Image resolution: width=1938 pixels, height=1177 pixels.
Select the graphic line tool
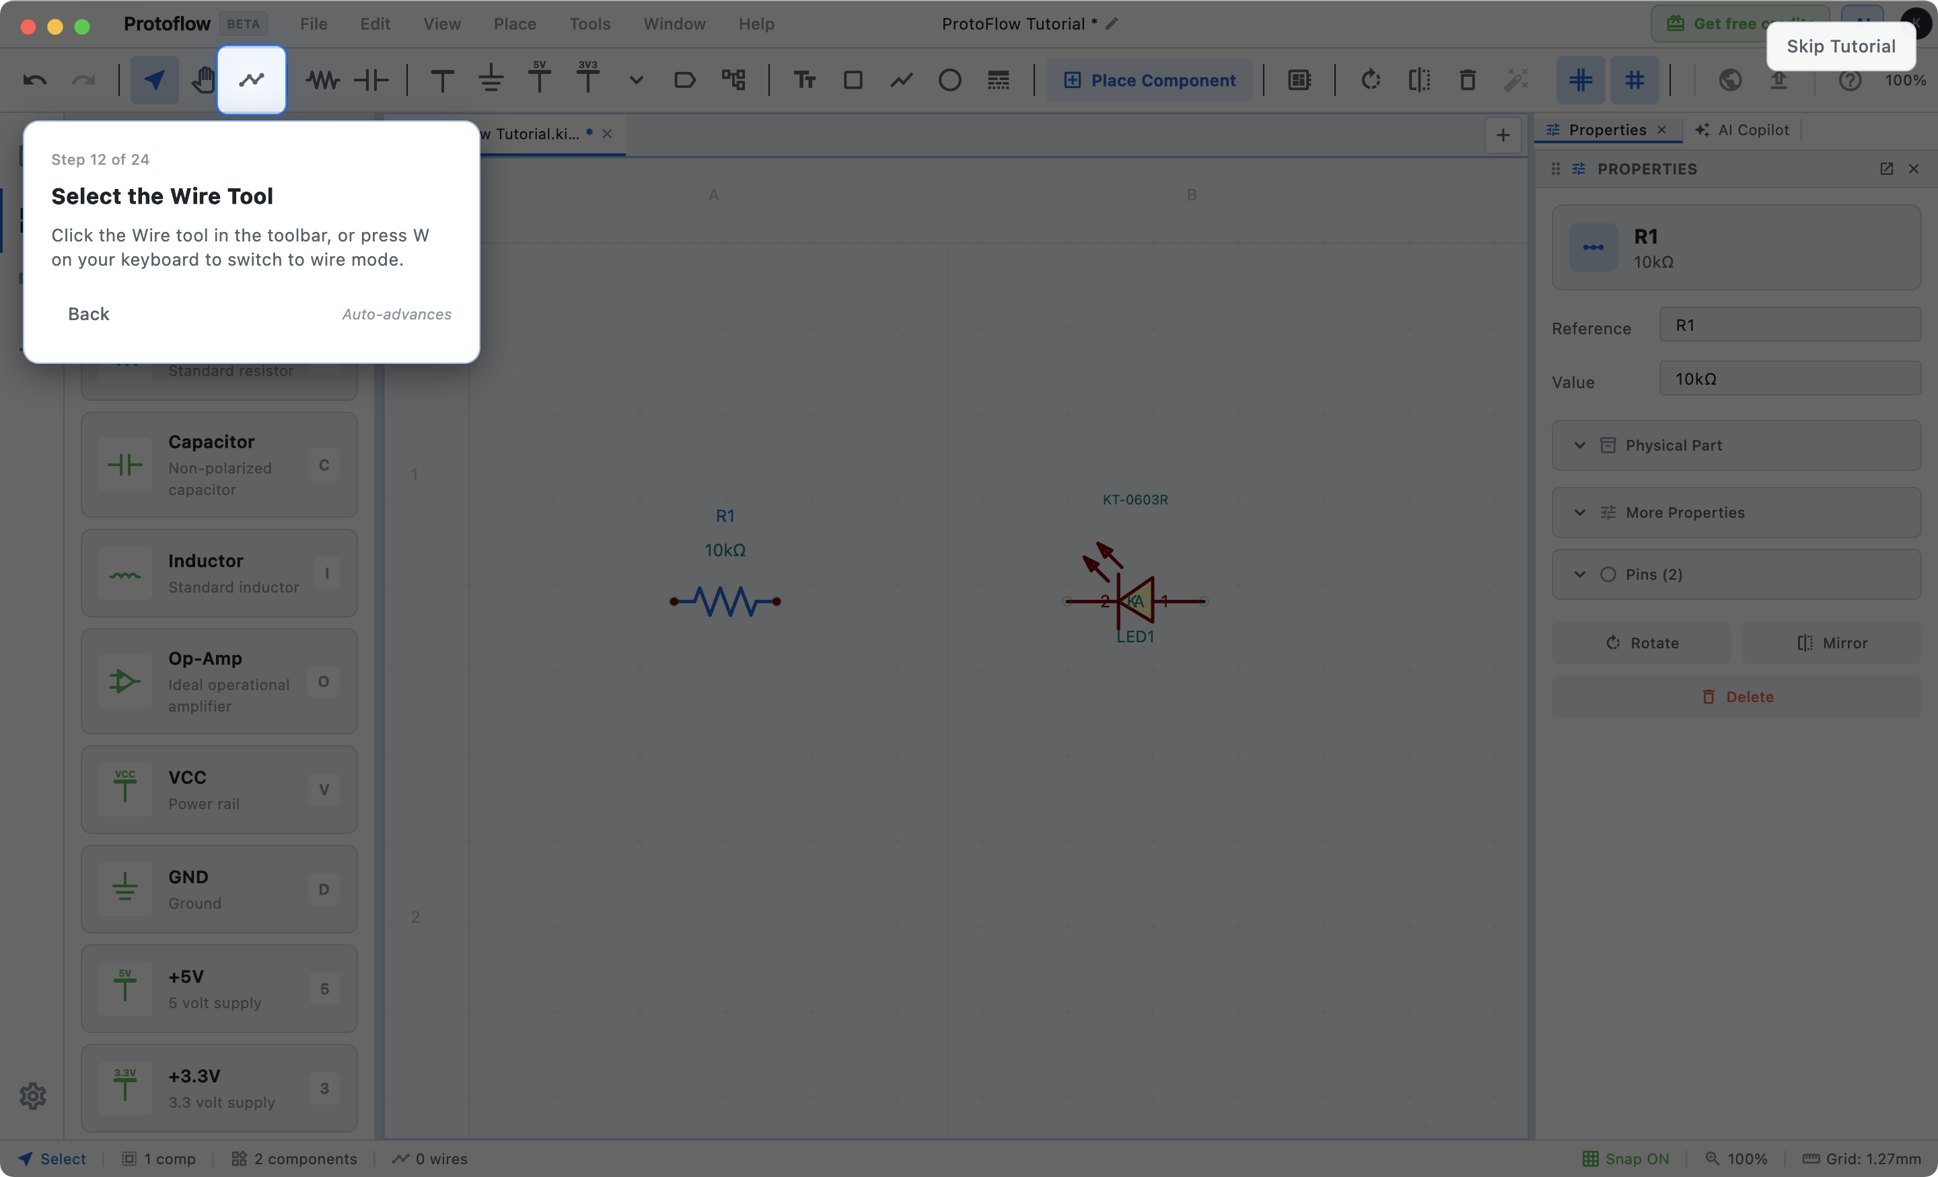[x=901, y=80]
